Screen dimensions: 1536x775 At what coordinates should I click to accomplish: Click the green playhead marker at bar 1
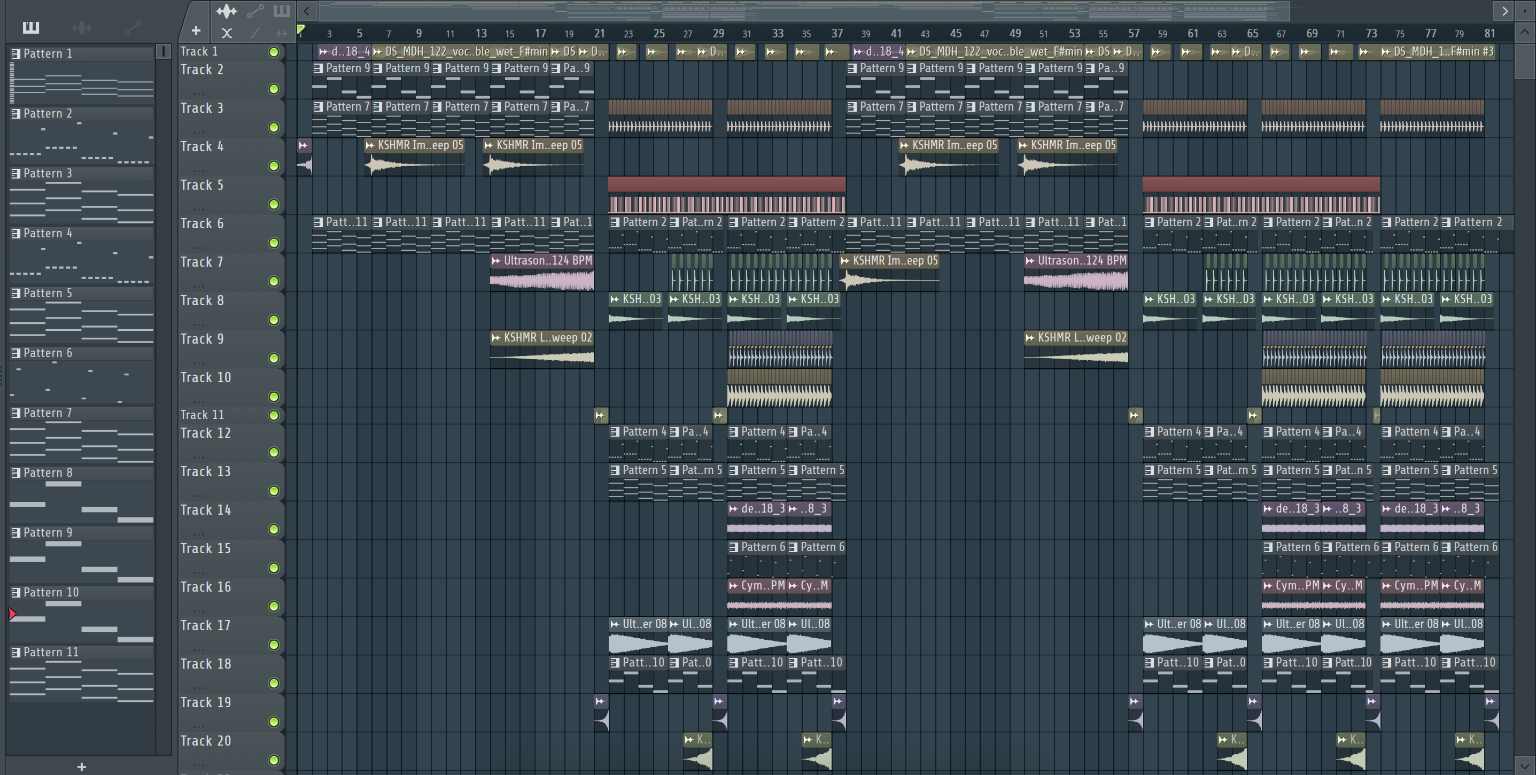(301, 30)
